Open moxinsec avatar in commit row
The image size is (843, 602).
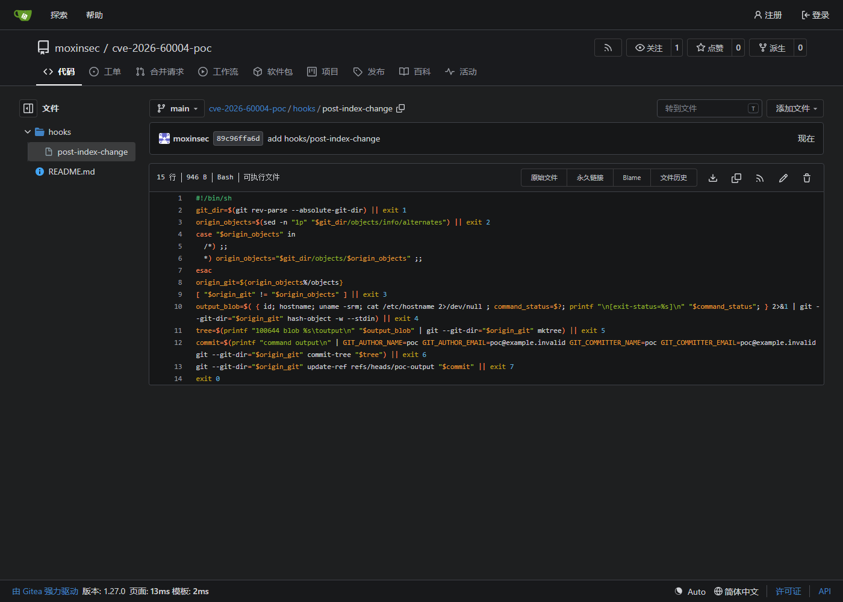click(164, 138)
